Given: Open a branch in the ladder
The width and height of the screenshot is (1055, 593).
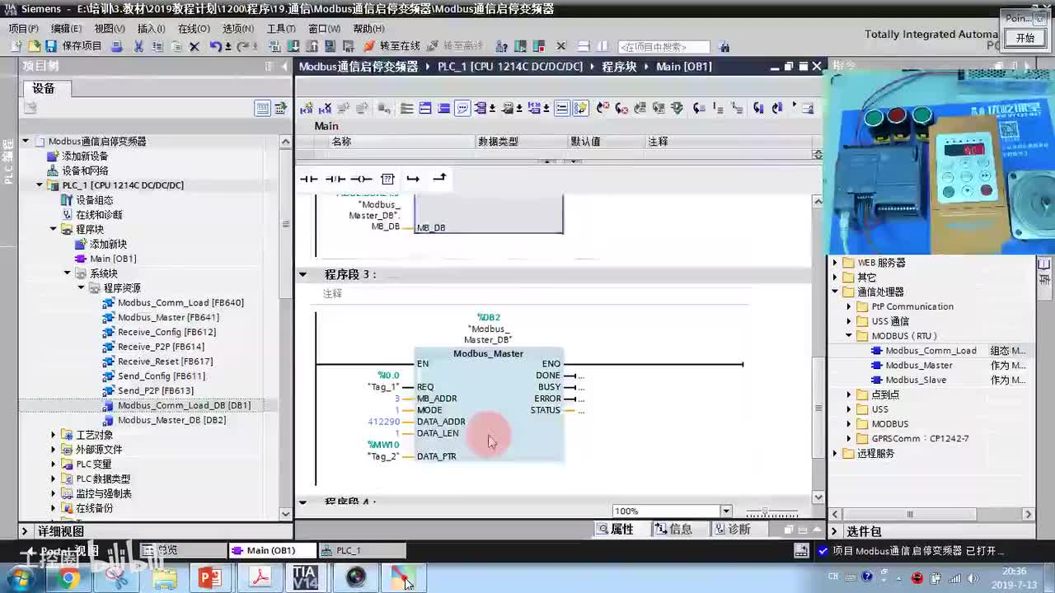Looking at the screenshot, I should (413, 179).
